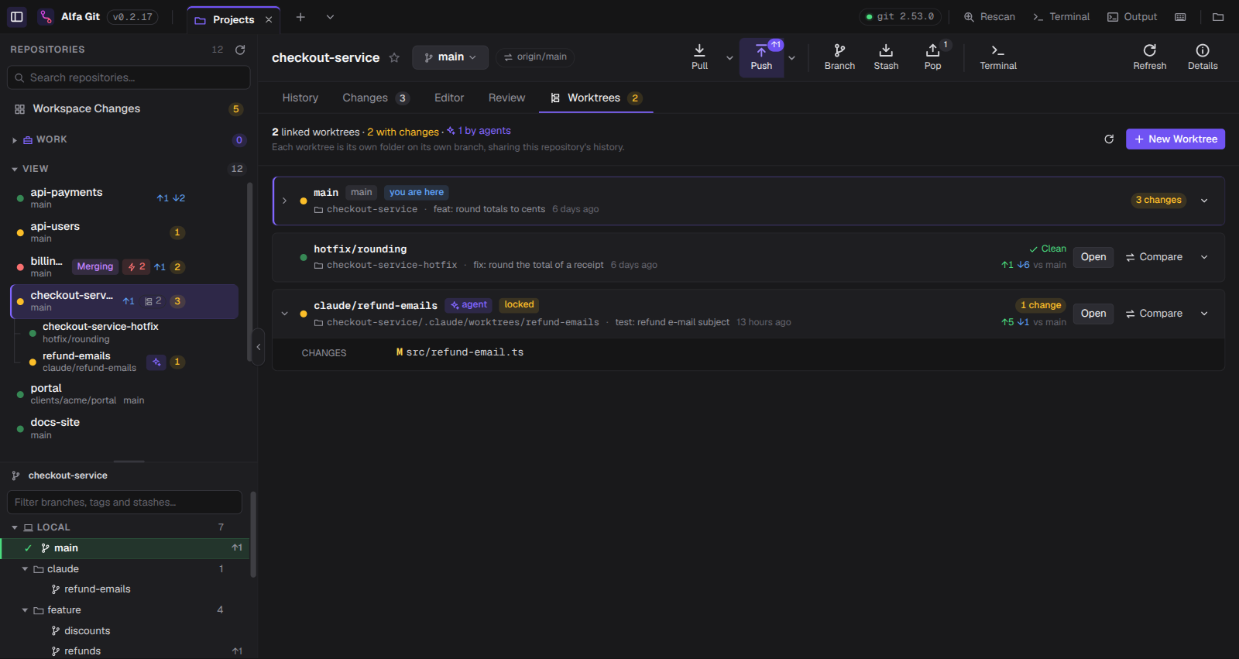
Task: Expand the main worktree row
Action: (x=284, y=201)
